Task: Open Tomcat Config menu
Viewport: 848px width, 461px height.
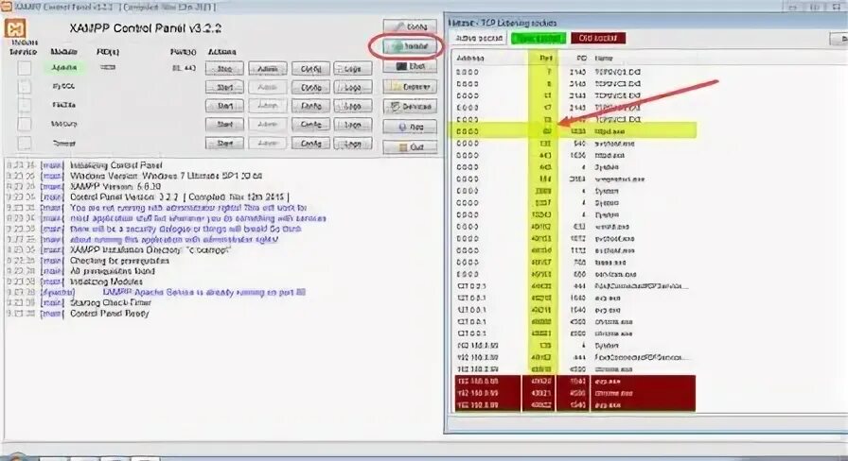Action: tap(311, 143)
